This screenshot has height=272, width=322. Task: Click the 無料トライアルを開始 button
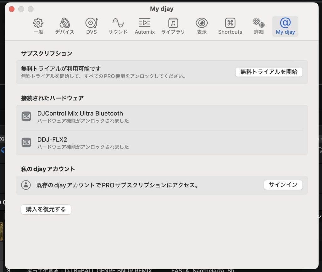coord(269,72)
